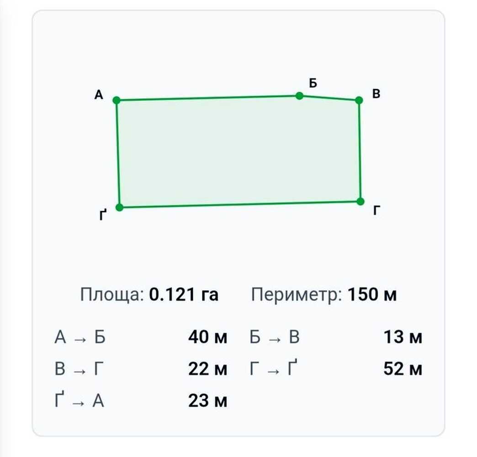Click vertex point Б on the polygon

click(x=299, y=96)
